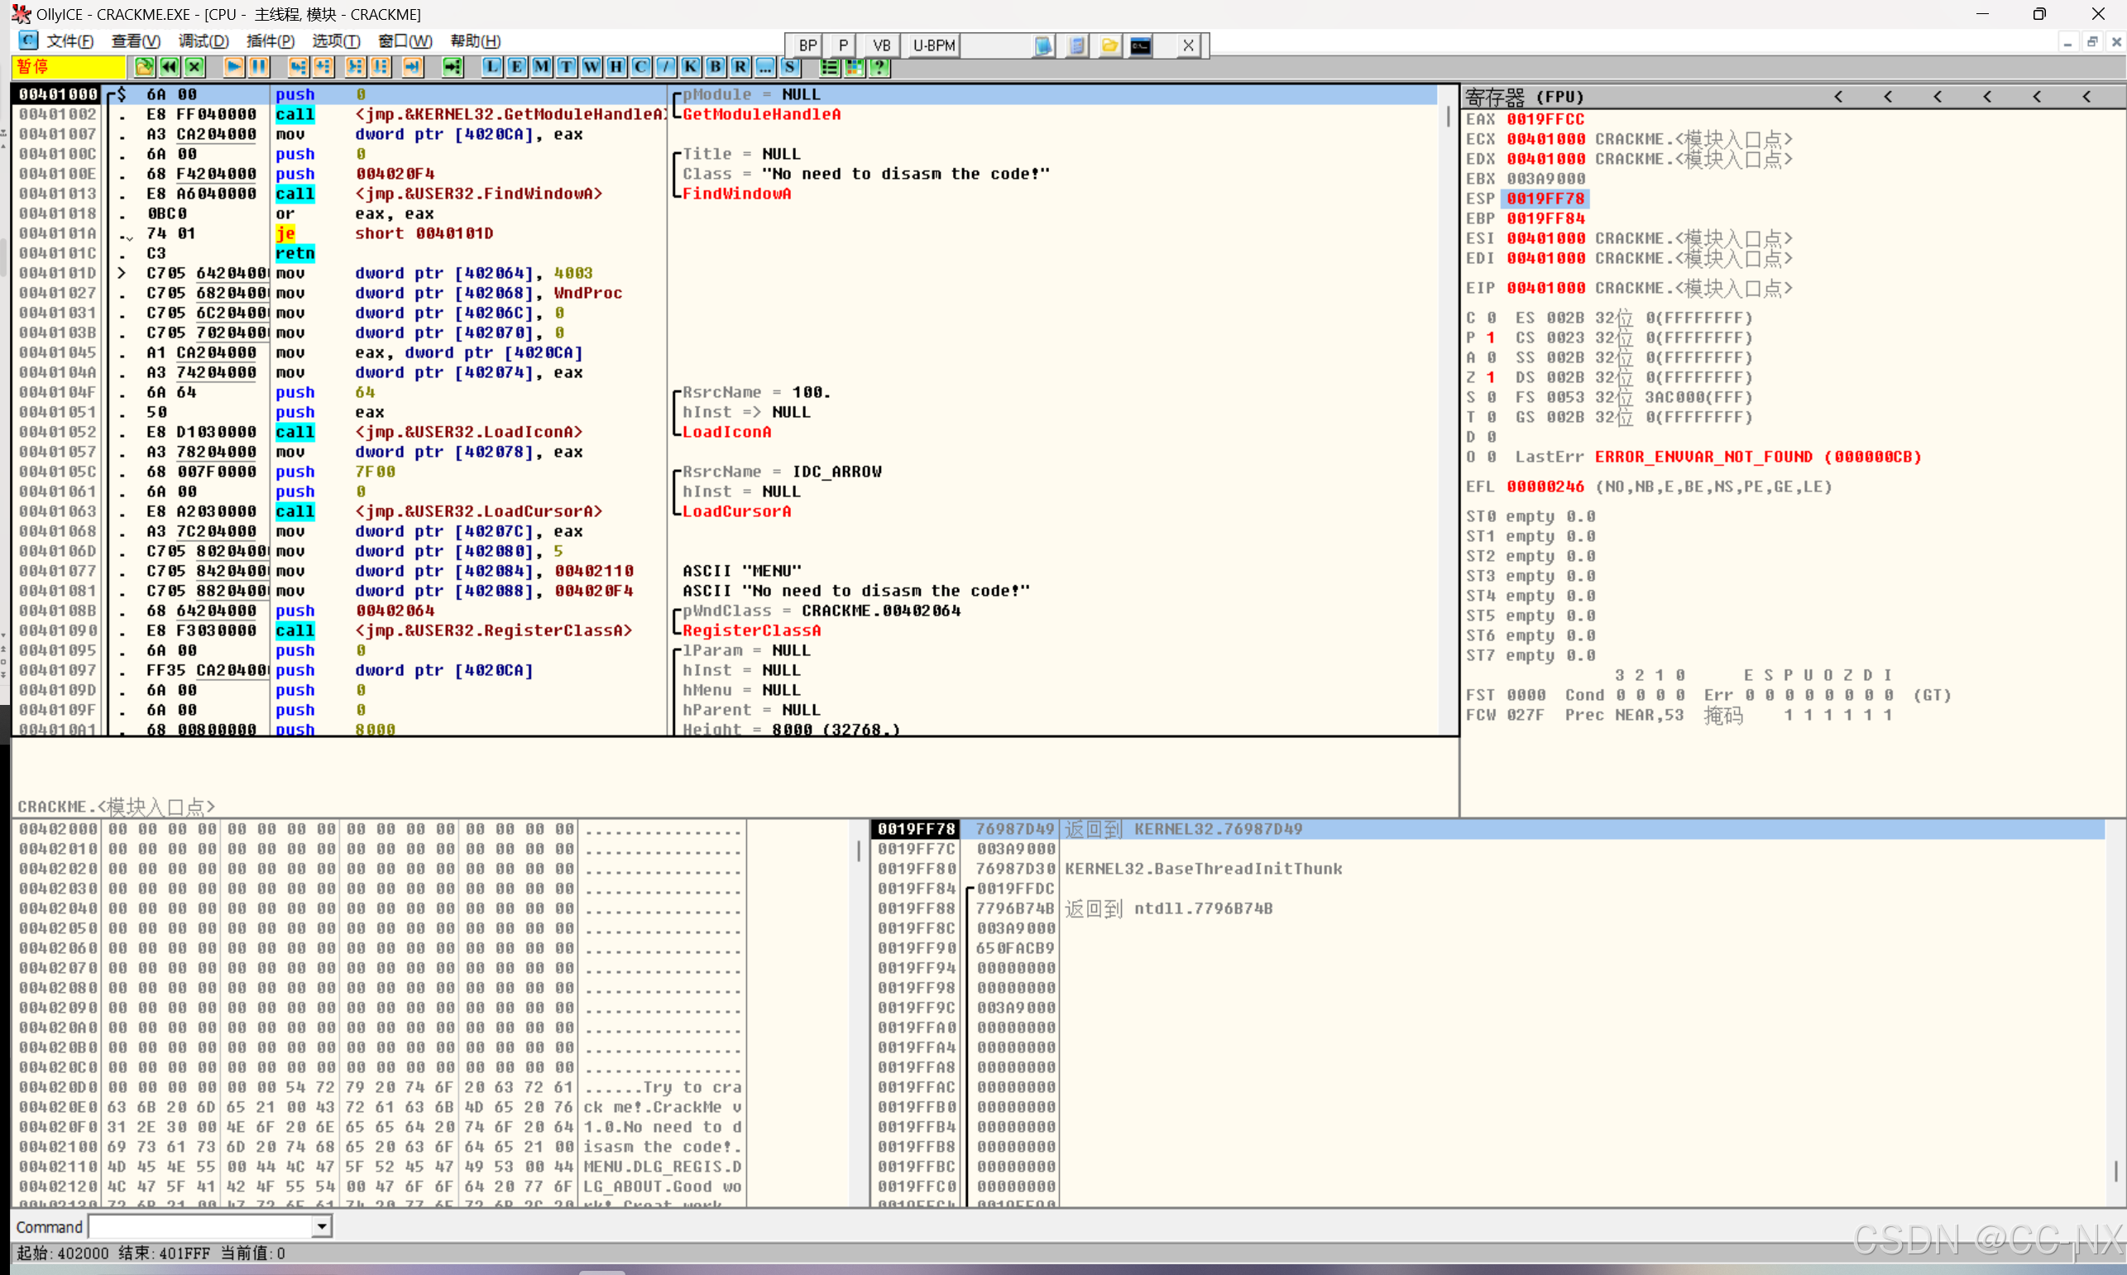Click the yellow folder icon in plugin bar
Screen dimensions: 2127x1275
[1109, 46]
